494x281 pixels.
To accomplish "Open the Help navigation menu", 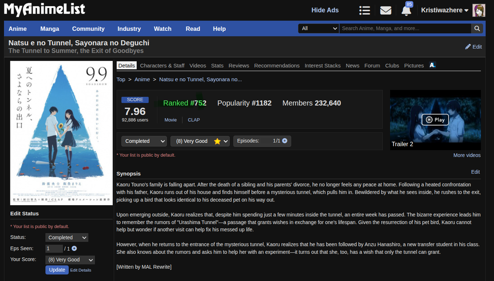I will (219, 29).
